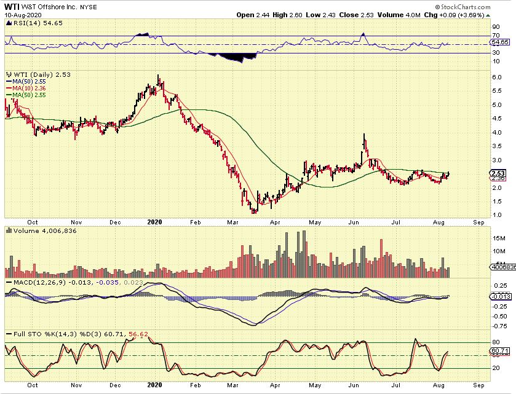Click the blue MA(50) legend line swatch
The height and width of the screenshot is (394, 516).
(x=9, y=82)
